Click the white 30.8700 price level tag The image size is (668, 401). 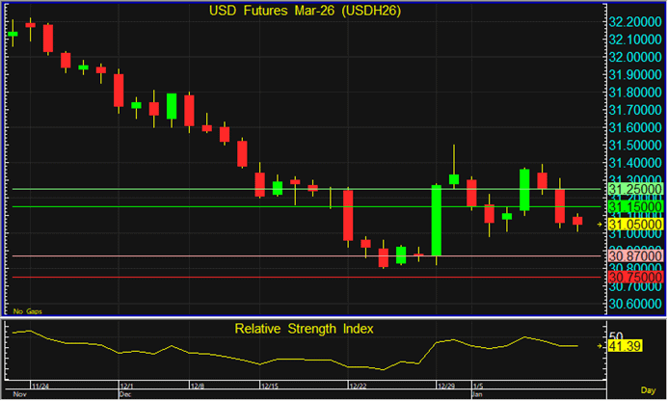[x=634, y=256]
